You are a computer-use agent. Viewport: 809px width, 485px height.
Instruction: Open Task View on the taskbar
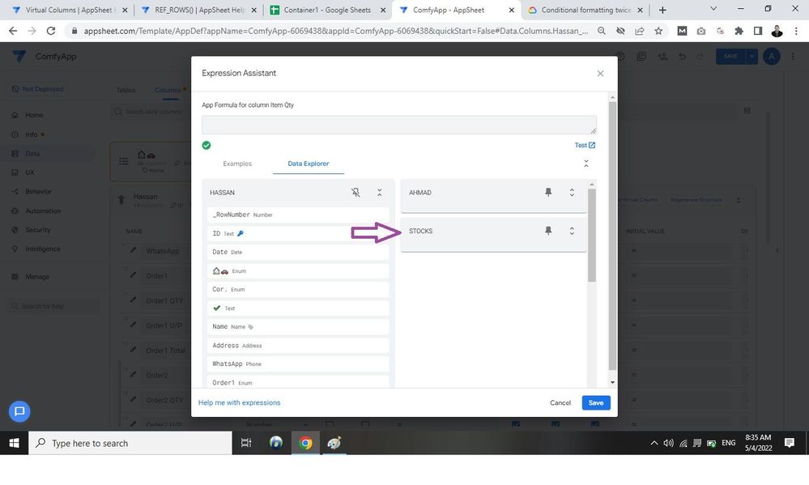[x=246, y=443]
